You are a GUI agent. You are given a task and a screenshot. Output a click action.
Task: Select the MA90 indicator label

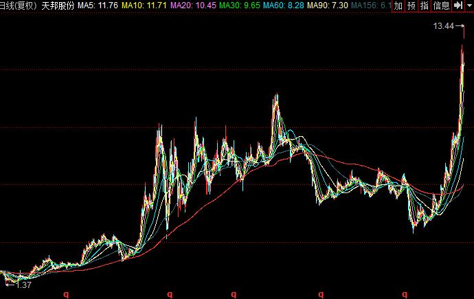(x=328, y=5)
